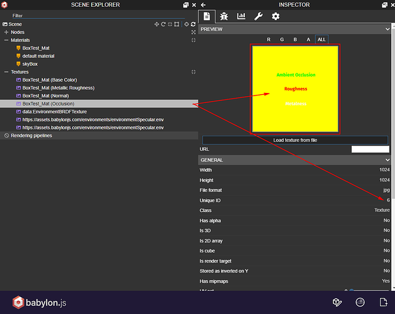The height and width of the screenshot is (314, 395).
Task: Click the file export icon in footer
Action: pyautogui.click(x=383, y=302)
